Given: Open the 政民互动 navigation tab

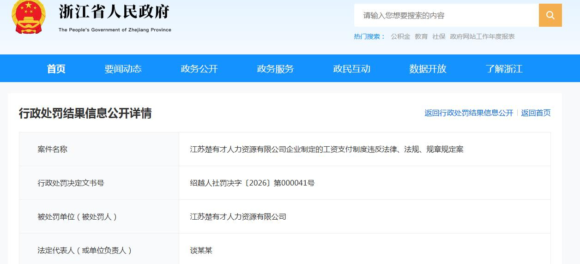Looking at the screenshot, I should pos(351,69).
